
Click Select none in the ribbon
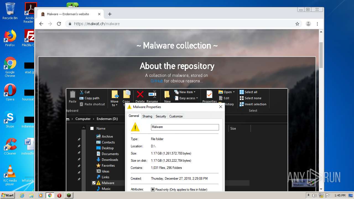(250, 98)
